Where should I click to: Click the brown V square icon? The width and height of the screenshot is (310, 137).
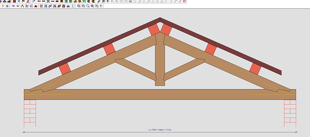(x=64, y=6)
